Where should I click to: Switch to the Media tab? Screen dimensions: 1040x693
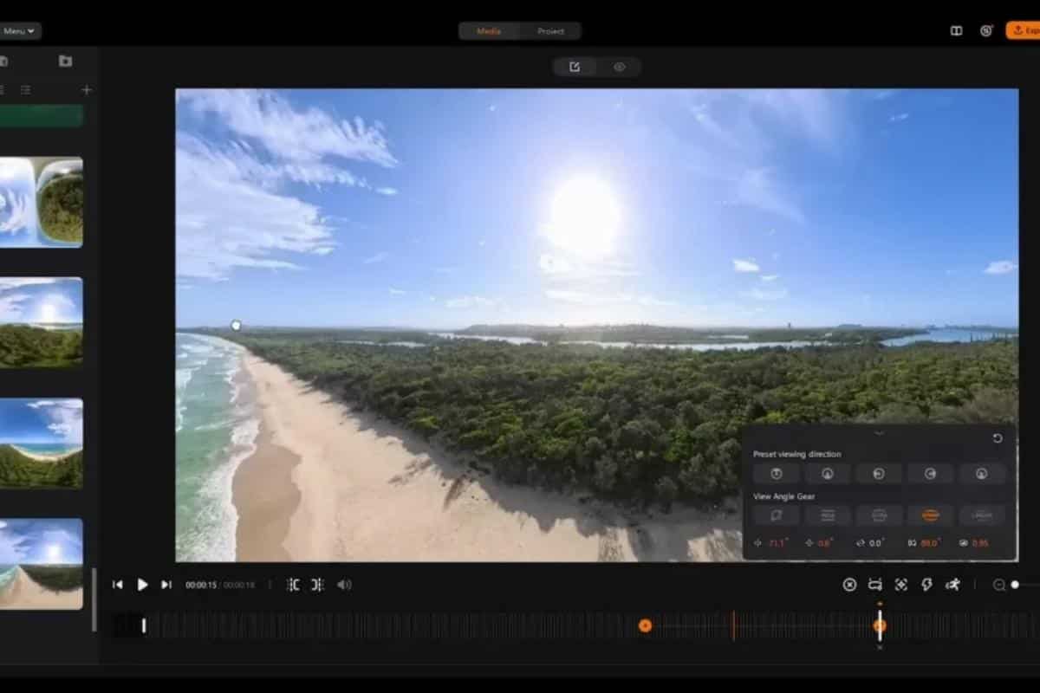click(488, 29)
